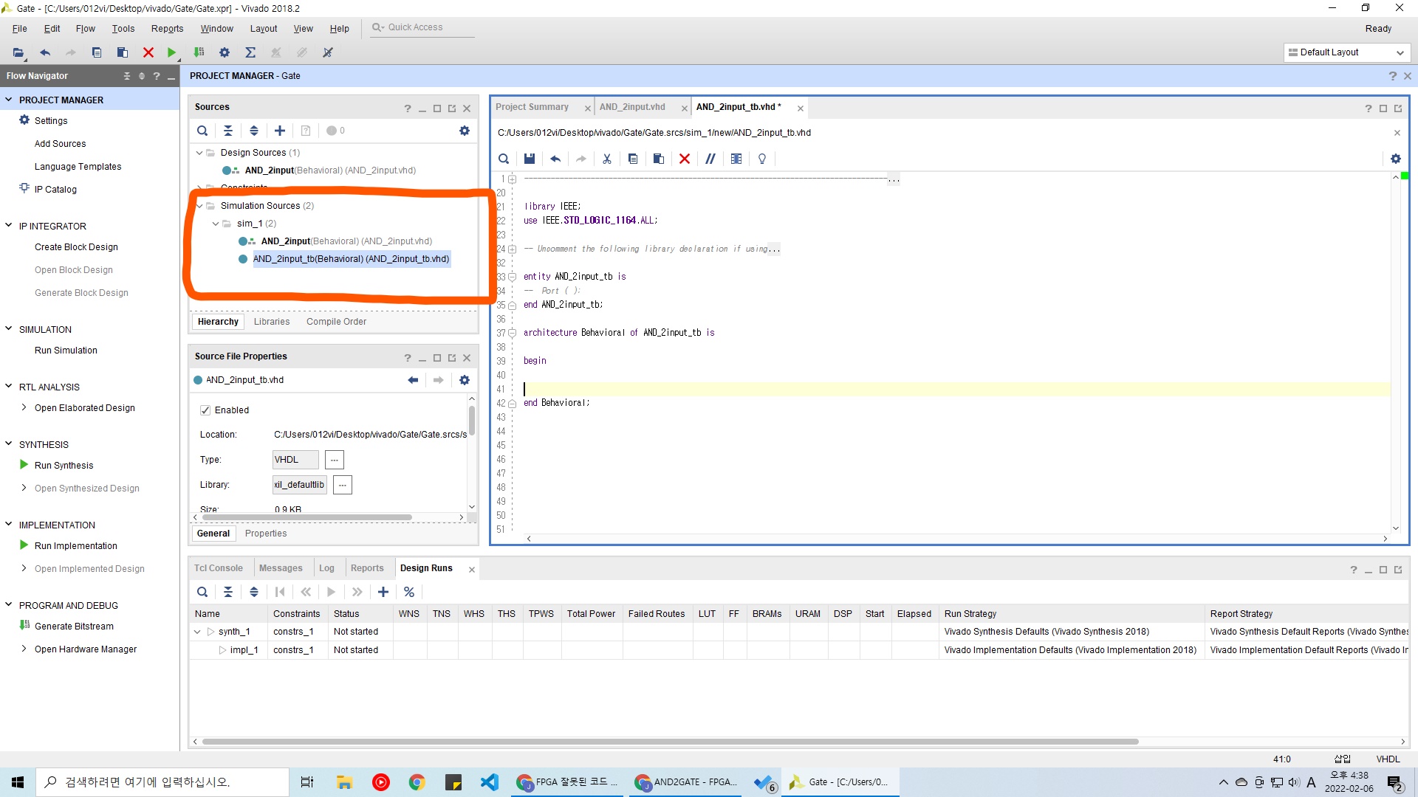Screen dimensions: 1418x797
Task: Toggle comment with the // editor icon
Action: pyautogui.click(x=710, y=159)
